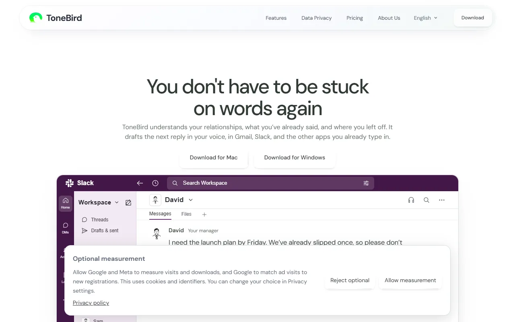Open history clock icon in Slack header
The width and height of the screenshot is (515, 322).
(x=155, y=183)
